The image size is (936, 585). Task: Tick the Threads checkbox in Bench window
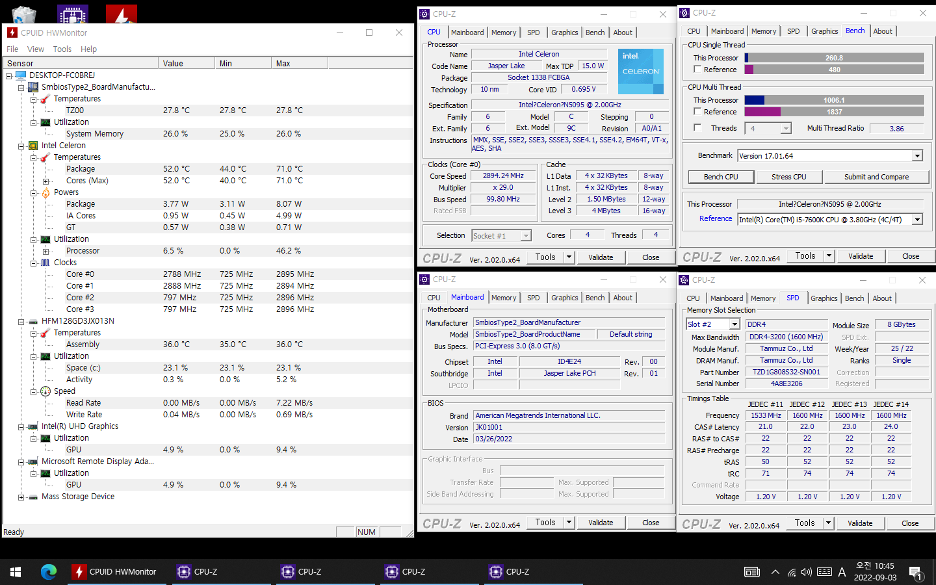pos(697,128)
